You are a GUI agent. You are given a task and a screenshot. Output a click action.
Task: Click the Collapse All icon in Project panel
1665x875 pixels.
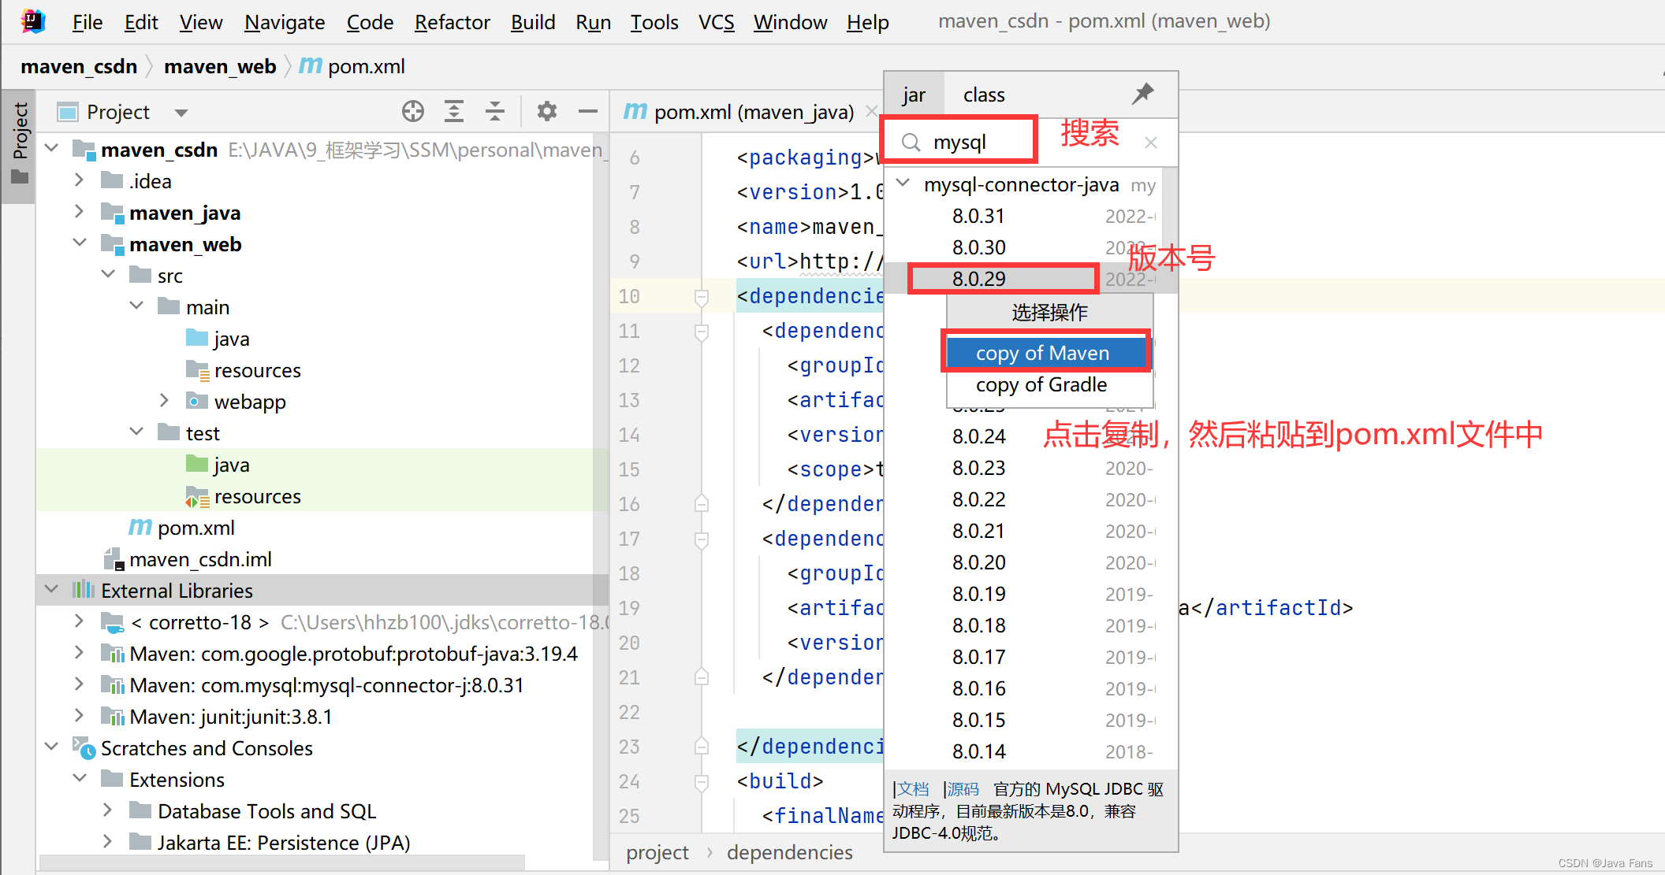[495, 112]
